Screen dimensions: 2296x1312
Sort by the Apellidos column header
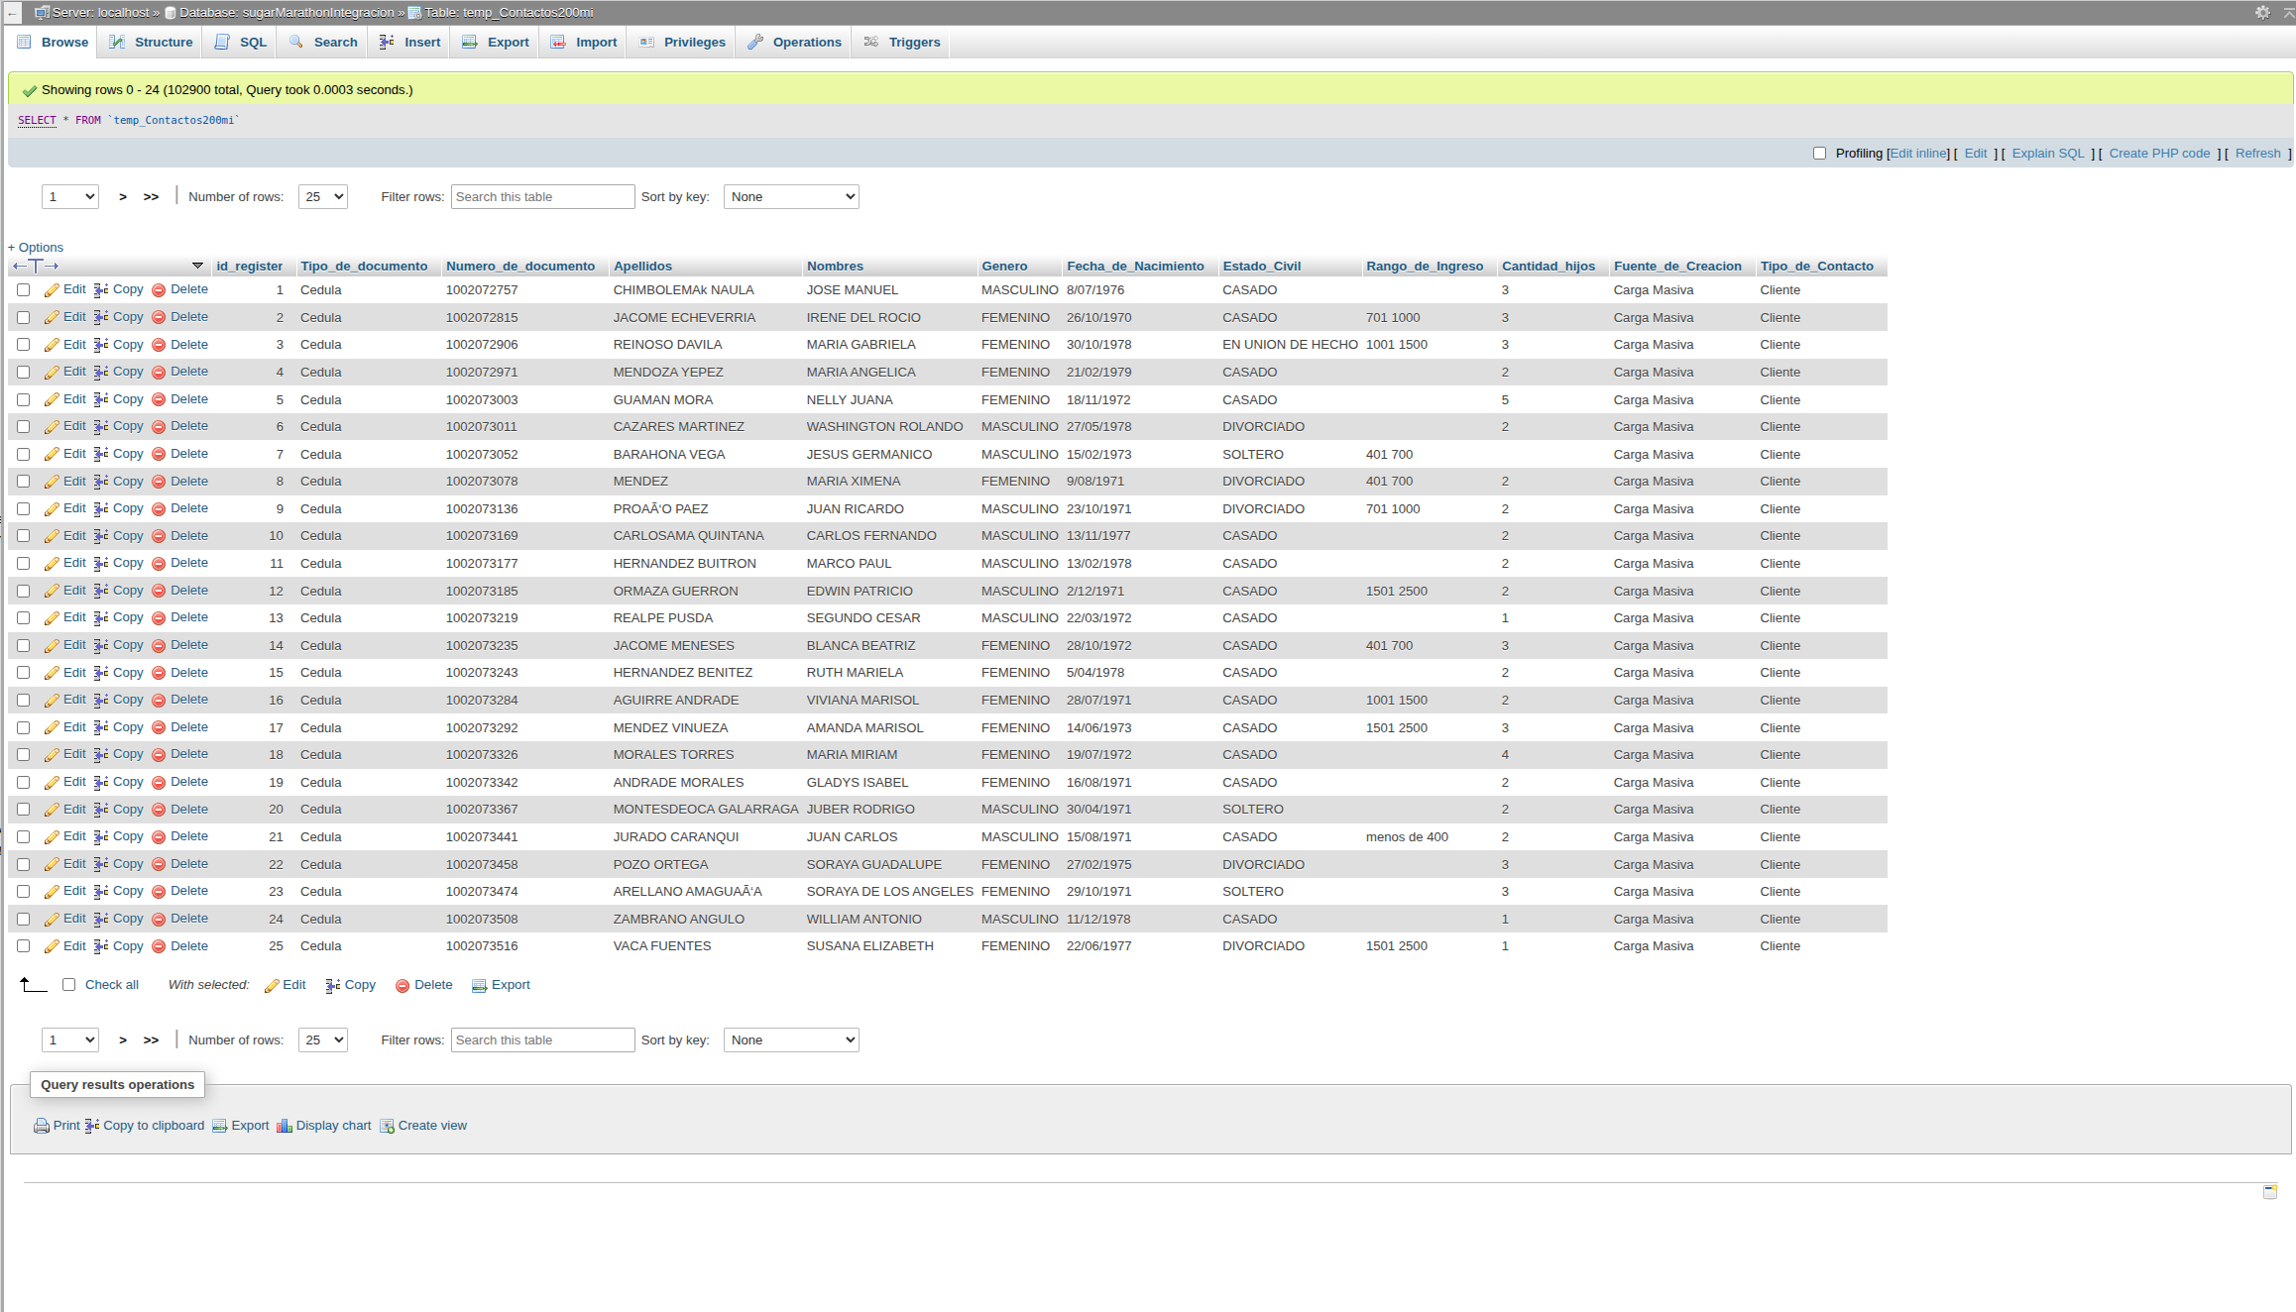click(x=642, y=267)
